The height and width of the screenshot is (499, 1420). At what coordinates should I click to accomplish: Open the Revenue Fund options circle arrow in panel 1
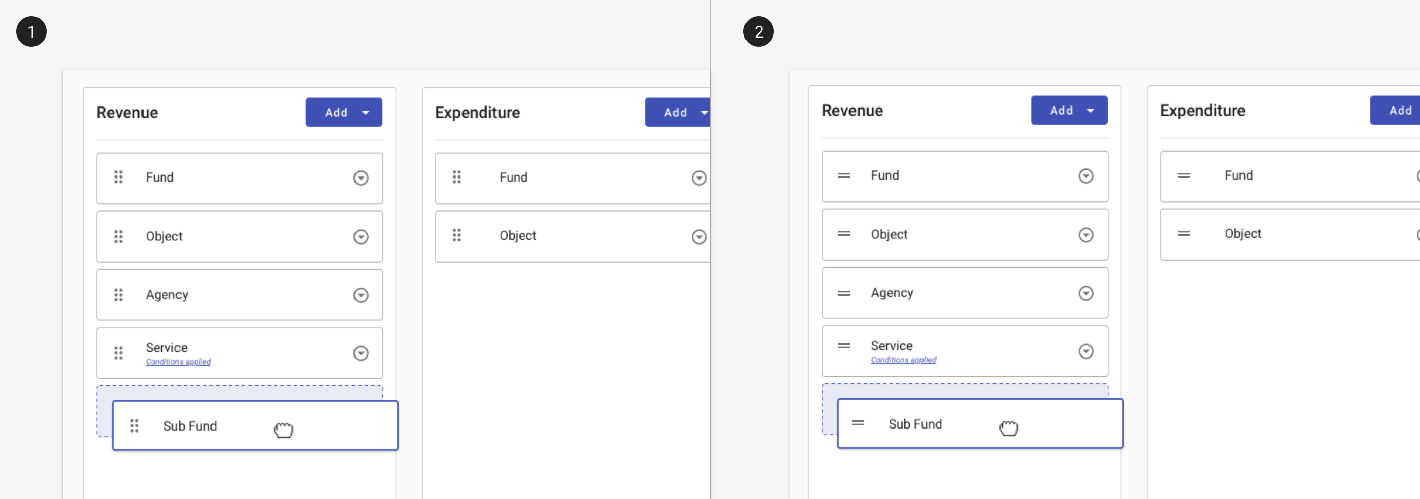click(x=361, y=178)
